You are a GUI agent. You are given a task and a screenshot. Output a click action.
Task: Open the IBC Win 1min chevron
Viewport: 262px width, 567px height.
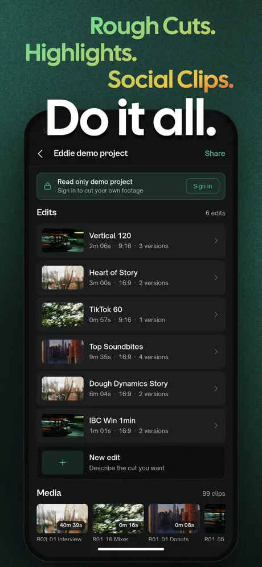click(x=216, y=426)
